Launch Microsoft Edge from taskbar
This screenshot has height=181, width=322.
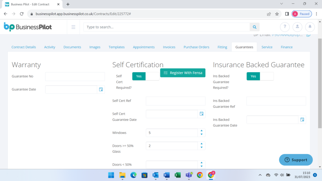[133, 175]
